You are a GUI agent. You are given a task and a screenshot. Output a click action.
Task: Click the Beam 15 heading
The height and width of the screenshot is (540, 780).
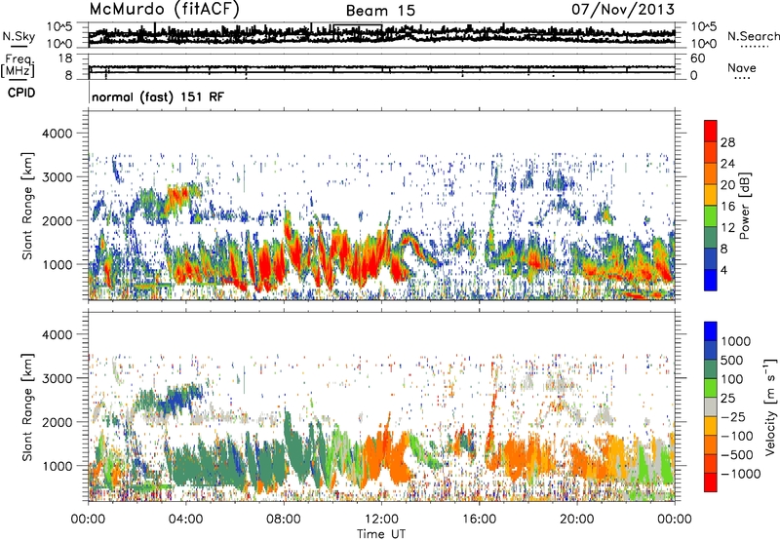(x=380, y=11)
